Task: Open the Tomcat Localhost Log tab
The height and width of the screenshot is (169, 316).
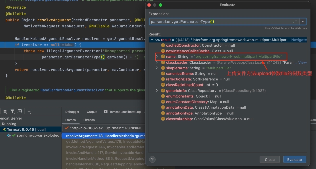Action: 122,112
